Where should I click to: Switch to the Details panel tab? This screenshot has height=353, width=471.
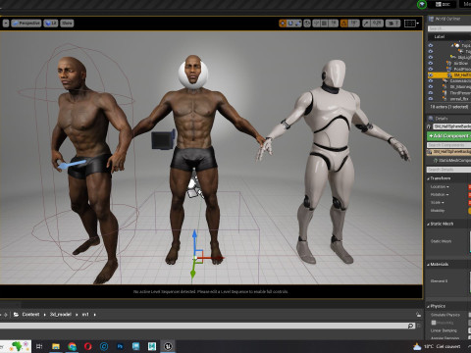coord(439,119)
